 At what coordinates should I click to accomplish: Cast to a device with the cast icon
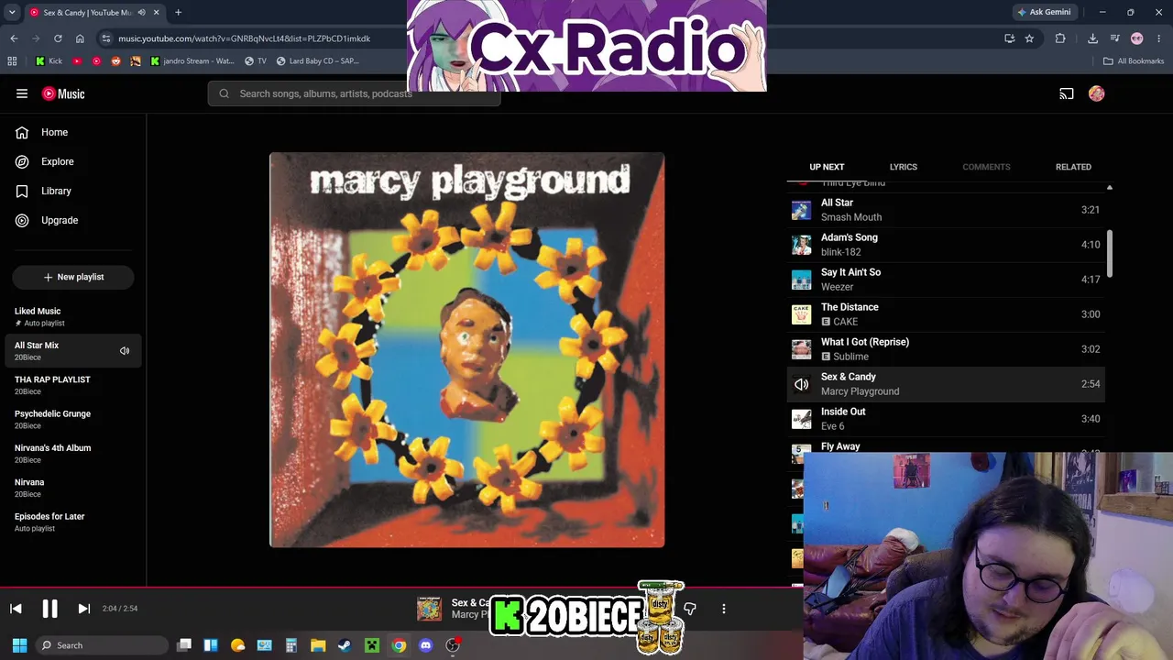pyautogui.click(x=1067, y=93)
